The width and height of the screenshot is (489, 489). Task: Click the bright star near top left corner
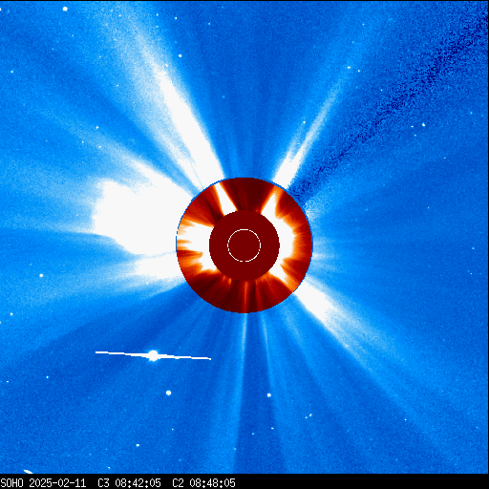coord(65,9)
